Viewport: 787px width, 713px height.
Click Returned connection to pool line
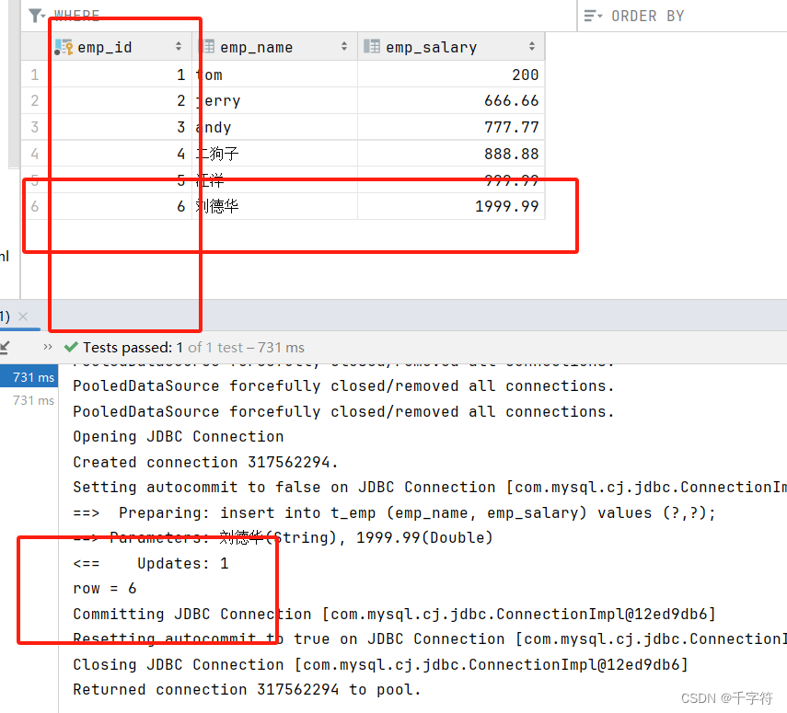(x=247, y=690)
